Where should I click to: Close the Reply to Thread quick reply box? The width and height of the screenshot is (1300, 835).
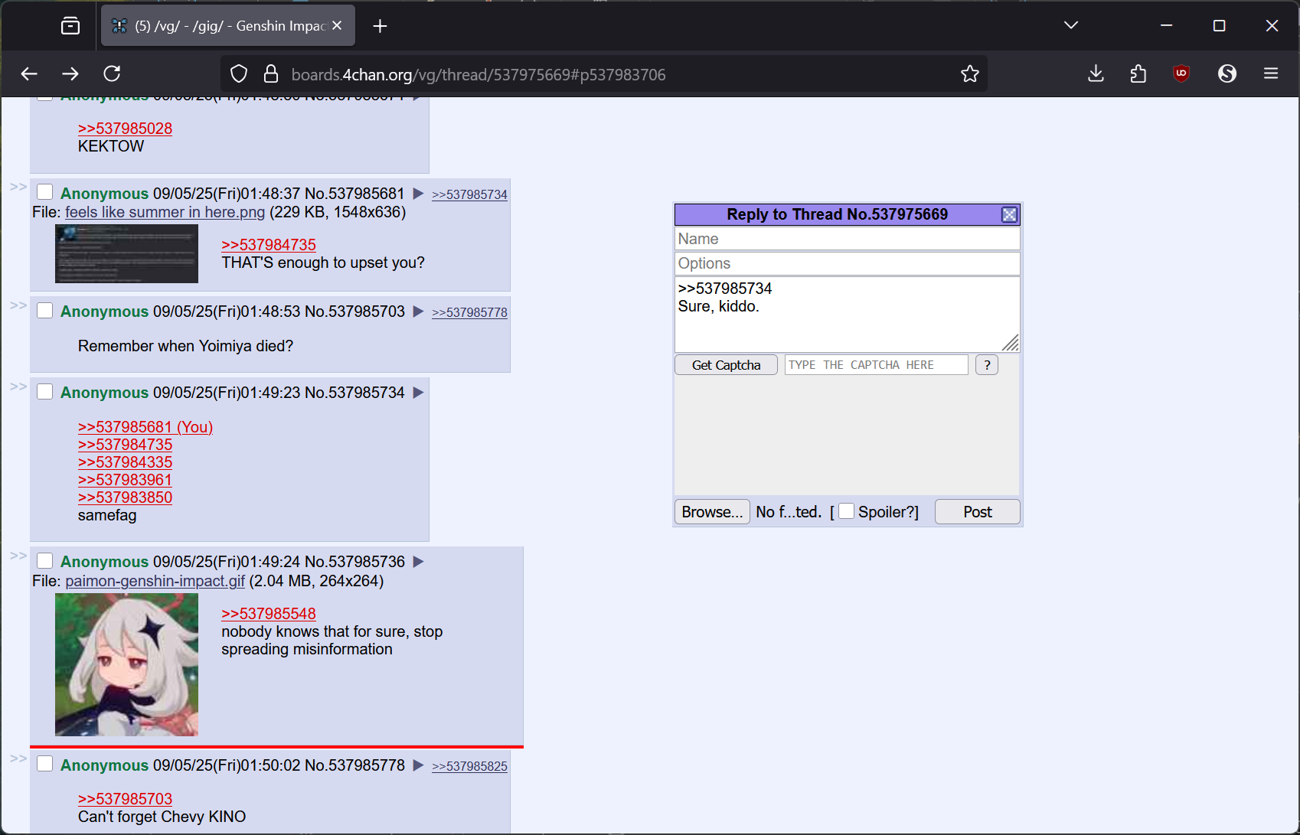[x=1009, y=215]
